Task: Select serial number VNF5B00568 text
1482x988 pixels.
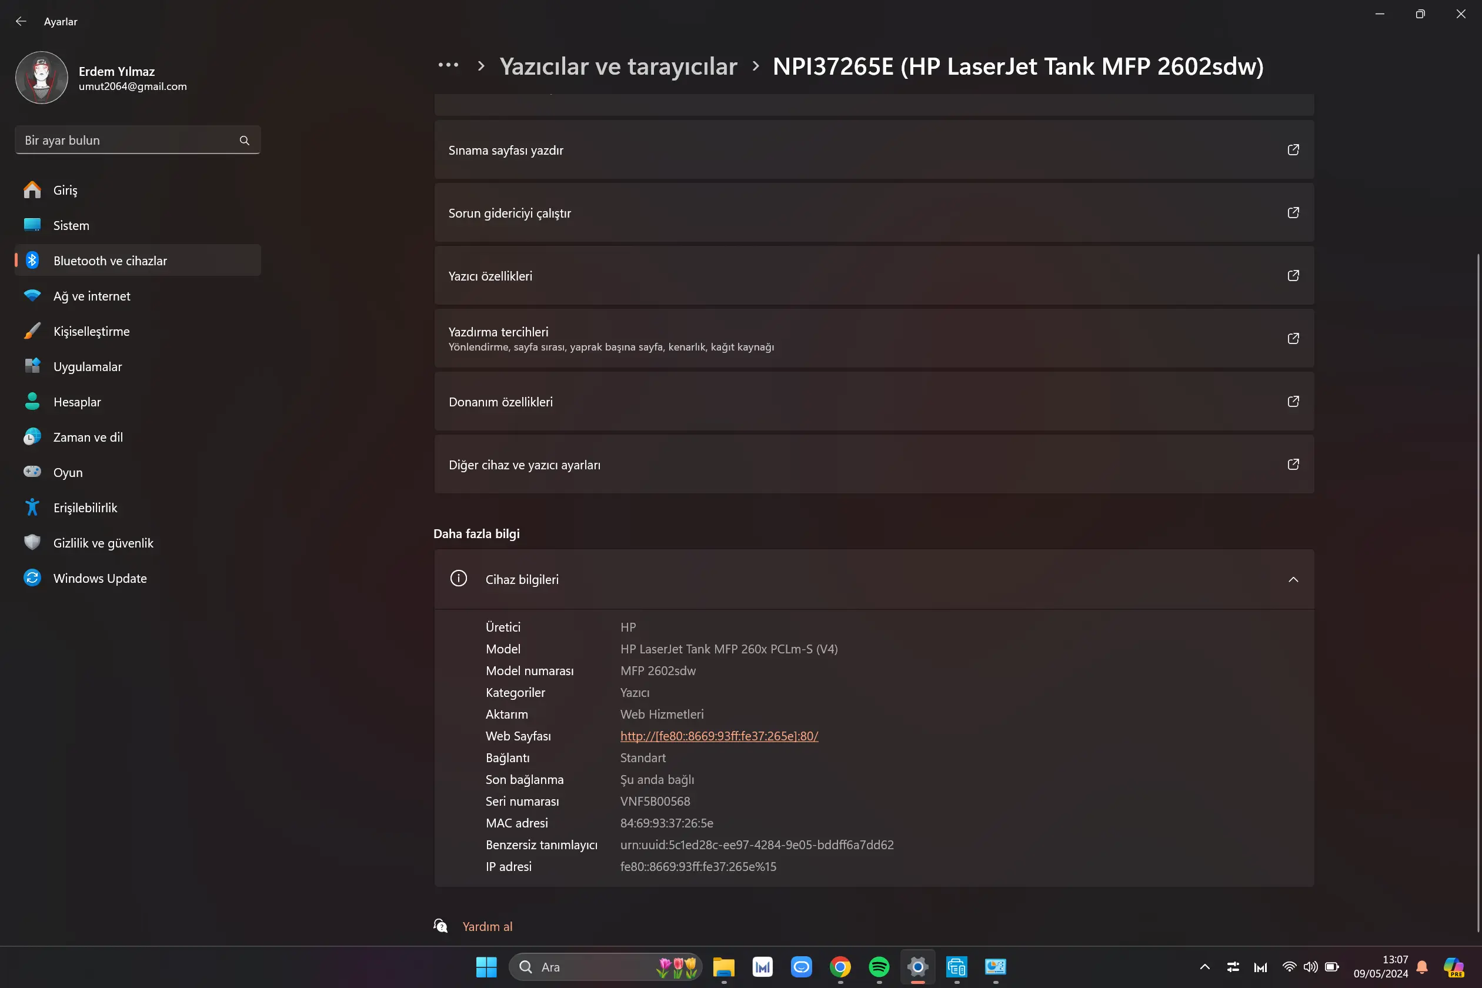Action: [655, 802]
